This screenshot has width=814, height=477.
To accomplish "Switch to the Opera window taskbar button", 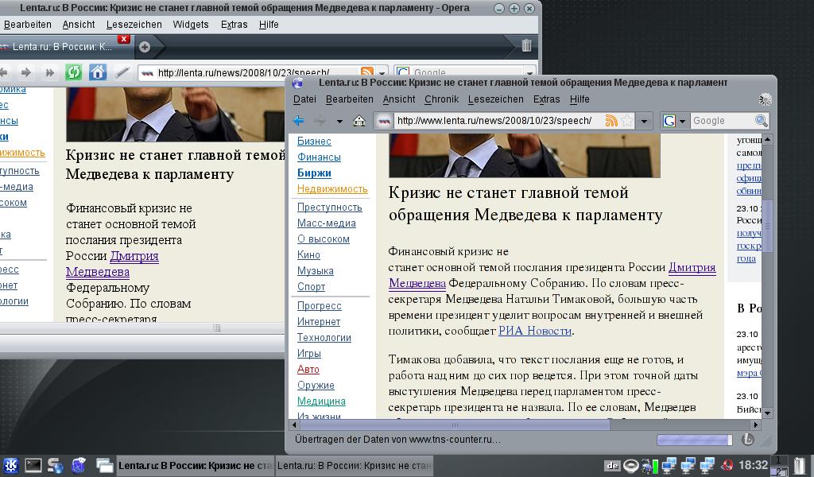I will 195,466.
